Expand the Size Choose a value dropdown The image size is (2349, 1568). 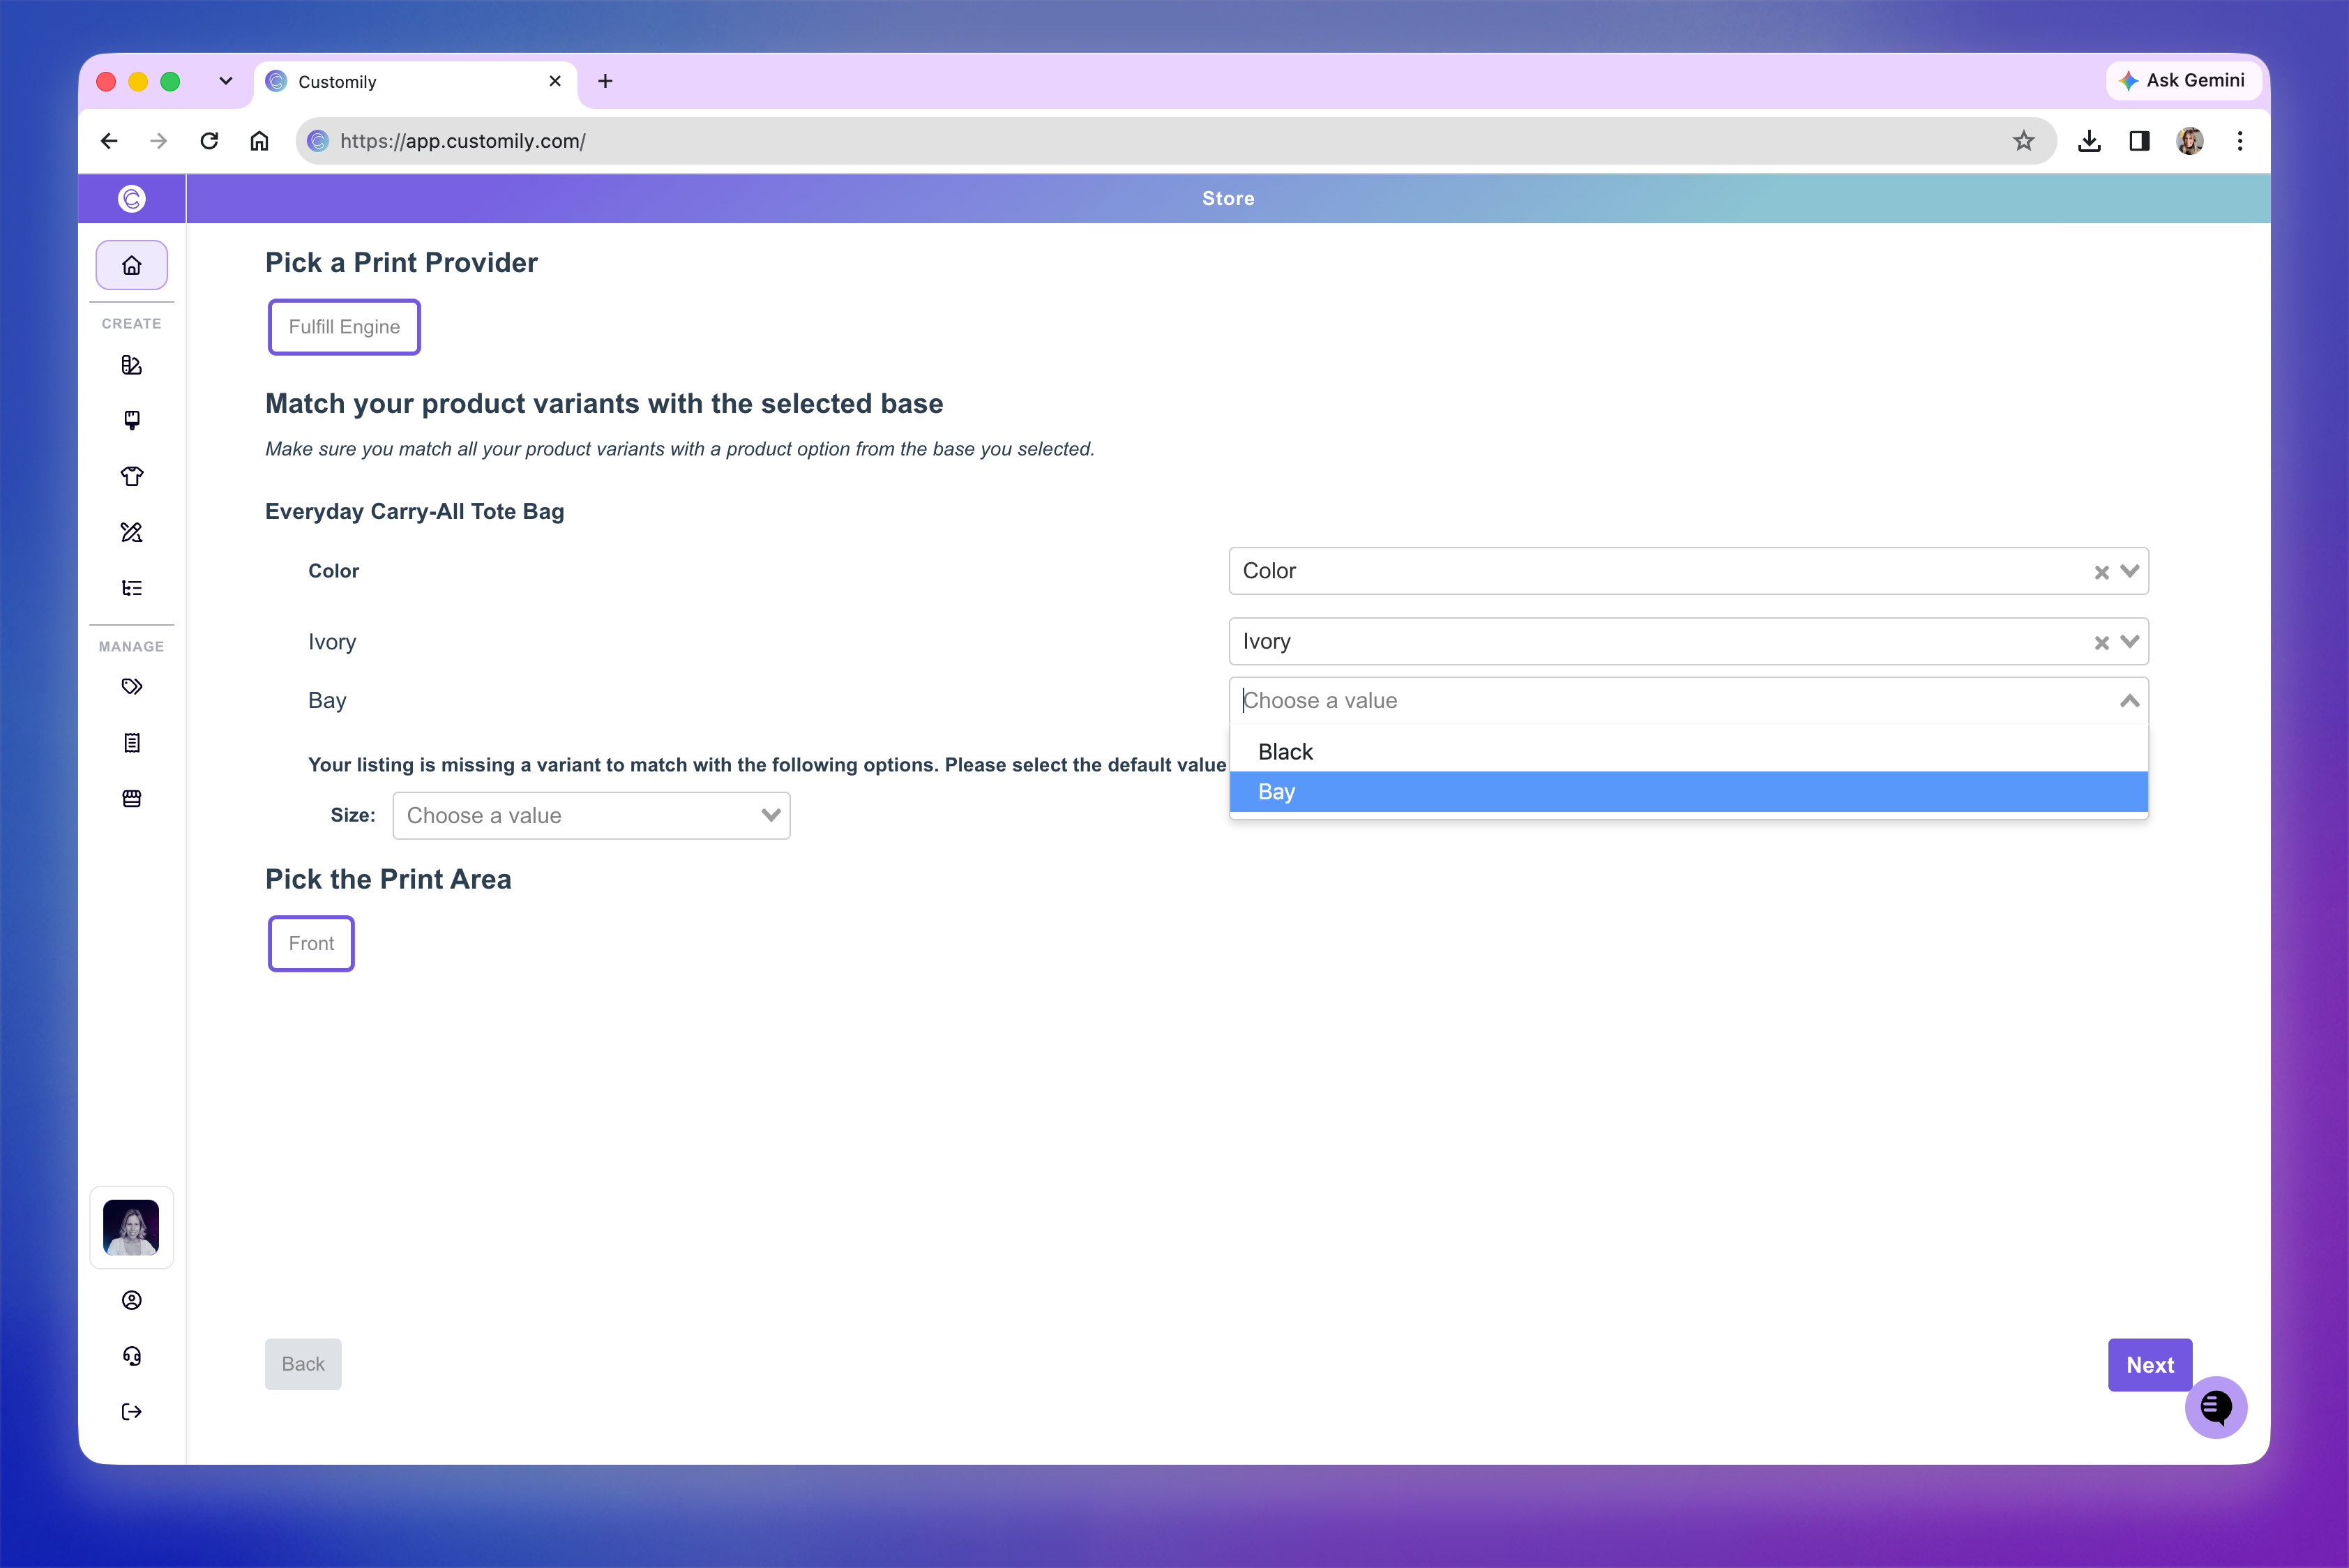(591, 815)
